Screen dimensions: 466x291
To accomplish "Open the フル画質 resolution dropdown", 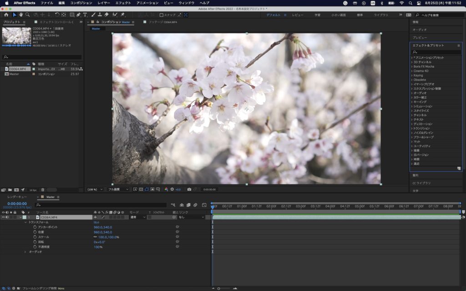I will 118,189.
